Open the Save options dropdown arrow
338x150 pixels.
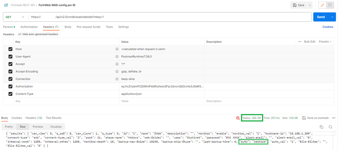310,5
